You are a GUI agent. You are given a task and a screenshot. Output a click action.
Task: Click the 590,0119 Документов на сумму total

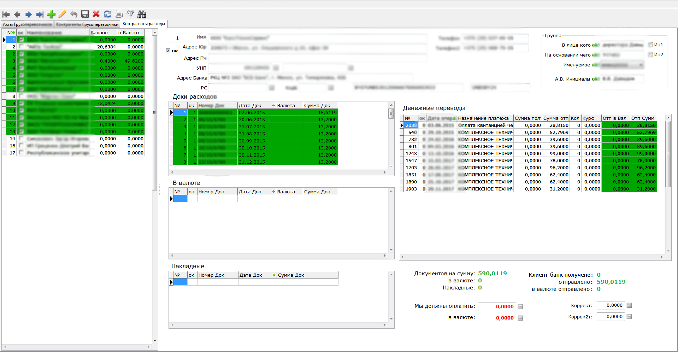pyautogui.click(x=492, y=274)
